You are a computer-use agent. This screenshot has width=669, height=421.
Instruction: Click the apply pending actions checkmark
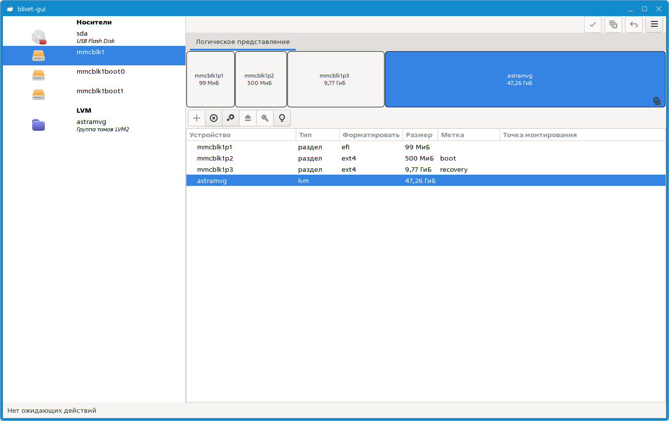coord(592,24)
